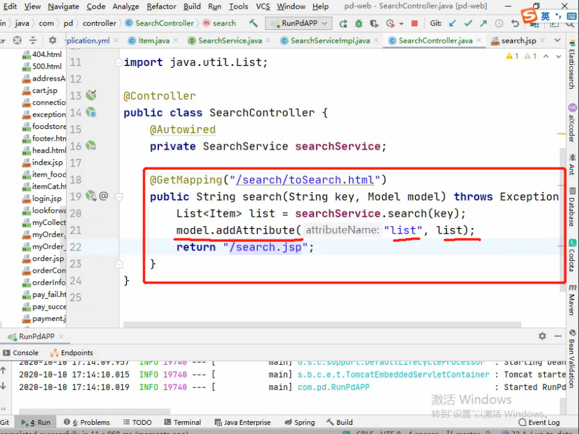Open project panel settings gear
The height and width of the screenshot is (434, 579).
(53, 40)
